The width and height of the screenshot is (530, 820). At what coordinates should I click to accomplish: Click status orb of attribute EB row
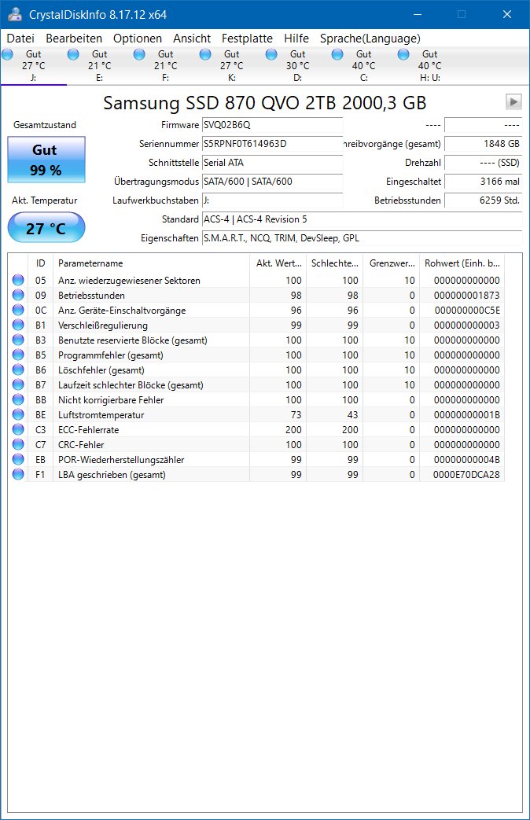(18, 459)
